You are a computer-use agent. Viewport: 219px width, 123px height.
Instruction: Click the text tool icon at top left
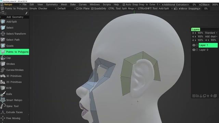click(x=3, y=13)
